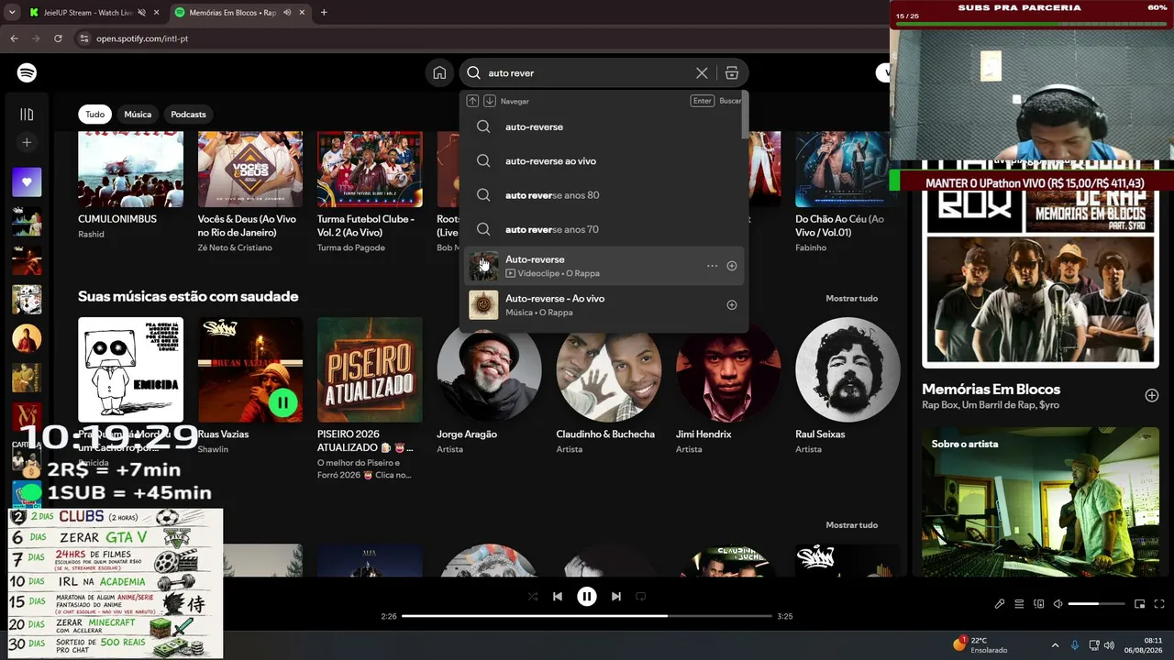The height and width of the screenshot is (660, 1174).
Task: Open Emicida album cover thumbnail
Action: click(130, 369)
